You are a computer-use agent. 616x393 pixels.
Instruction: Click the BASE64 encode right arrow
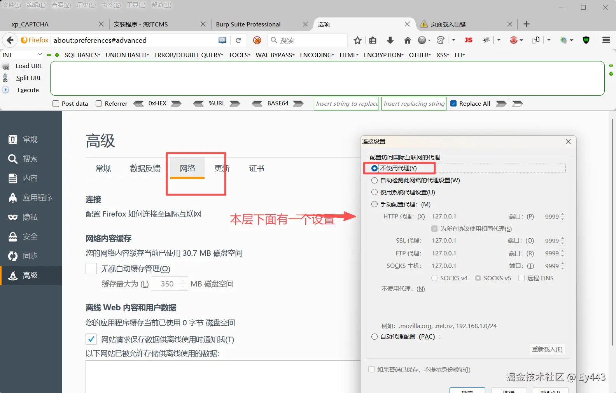point(298,103)
